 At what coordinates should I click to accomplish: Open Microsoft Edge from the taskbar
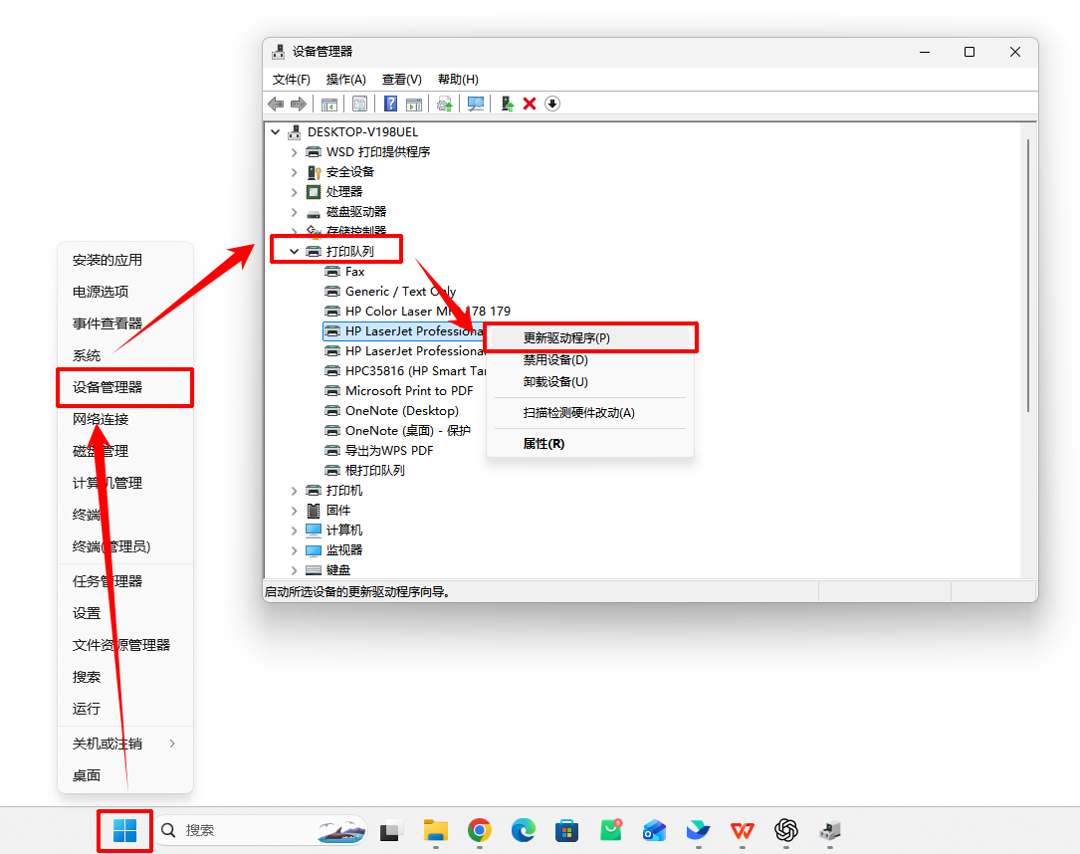pos(524,830)
